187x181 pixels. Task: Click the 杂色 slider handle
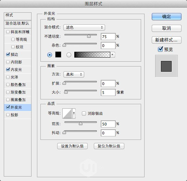64,45
